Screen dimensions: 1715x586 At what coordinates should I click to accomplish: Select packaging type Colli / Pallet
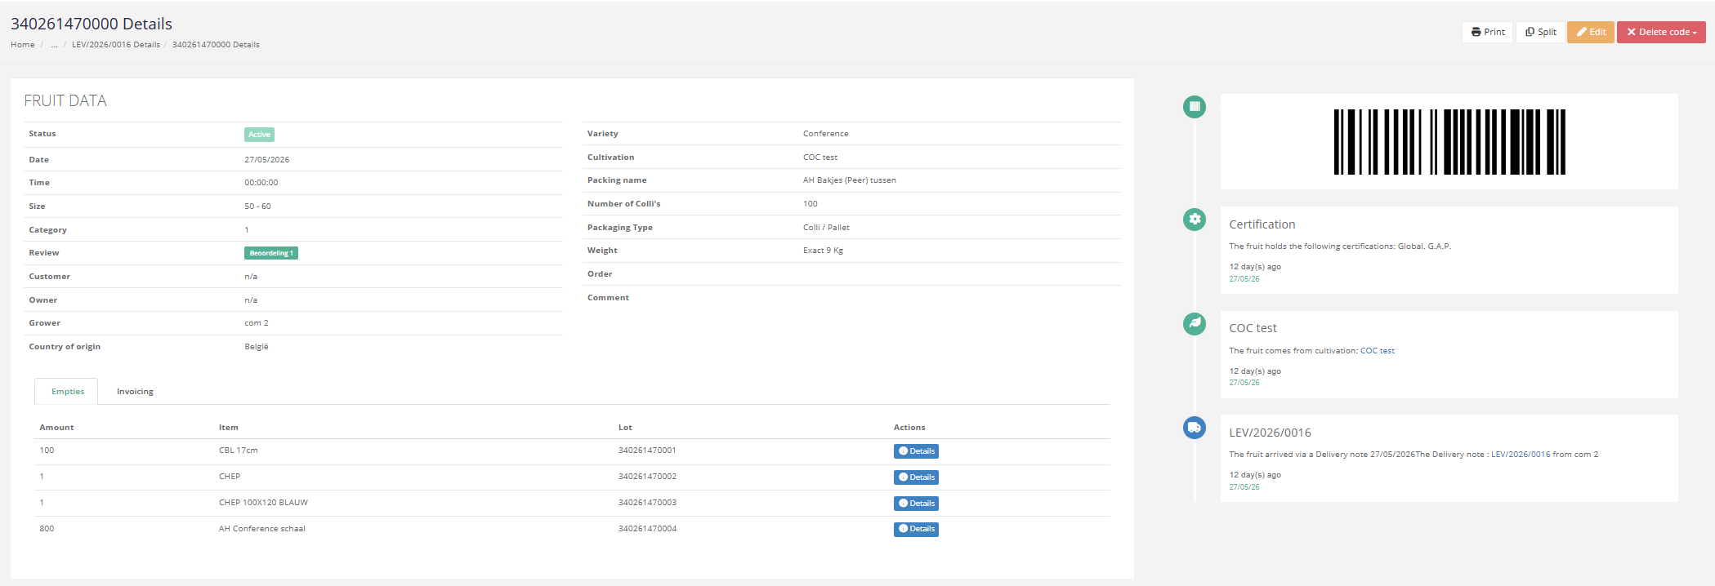pyautogui.click(x=826, y=228)
